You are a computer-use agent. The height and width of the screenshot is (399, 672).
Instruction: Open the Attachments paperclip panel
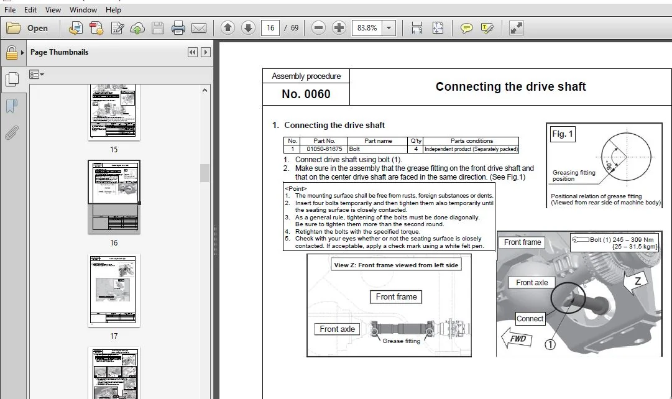(12, 133)
